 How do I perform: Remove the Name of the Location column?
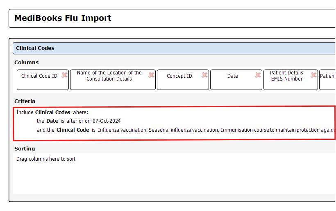tap(151, 75)
